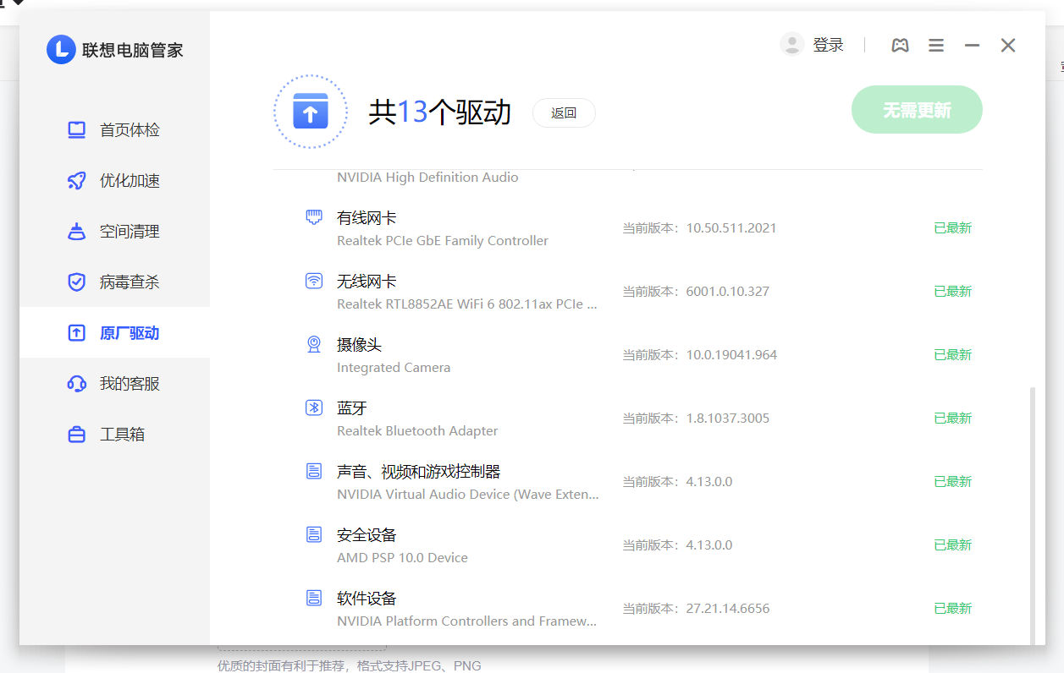Click the 空间清理 broom icon

tap(77, 232)
